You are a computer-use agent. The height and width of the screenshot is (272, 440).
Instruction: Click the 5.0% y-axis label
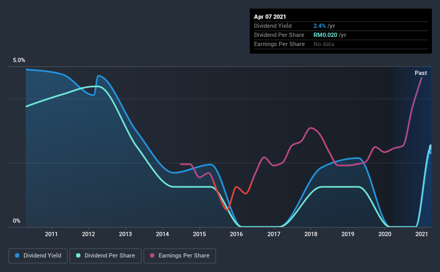click(19, 61)
